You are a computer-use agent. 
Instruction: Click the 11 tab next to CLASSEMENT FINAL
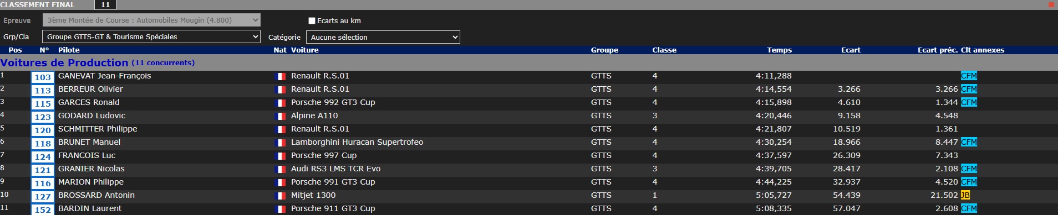click(105, 4)
